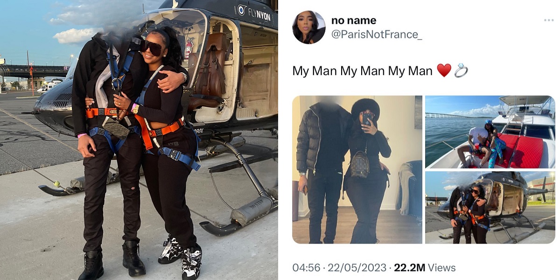The height and width of the screenshot is (280, 560).
Task: Click the ring emoji in tweet text
Action: pyautogui.click(x=461, y=71)
